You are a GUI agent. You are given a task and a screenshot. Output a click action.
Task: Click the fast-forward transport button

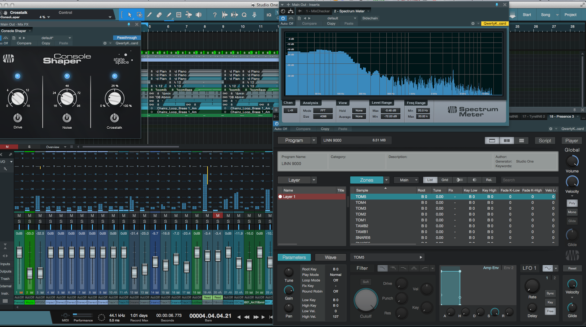256,317
